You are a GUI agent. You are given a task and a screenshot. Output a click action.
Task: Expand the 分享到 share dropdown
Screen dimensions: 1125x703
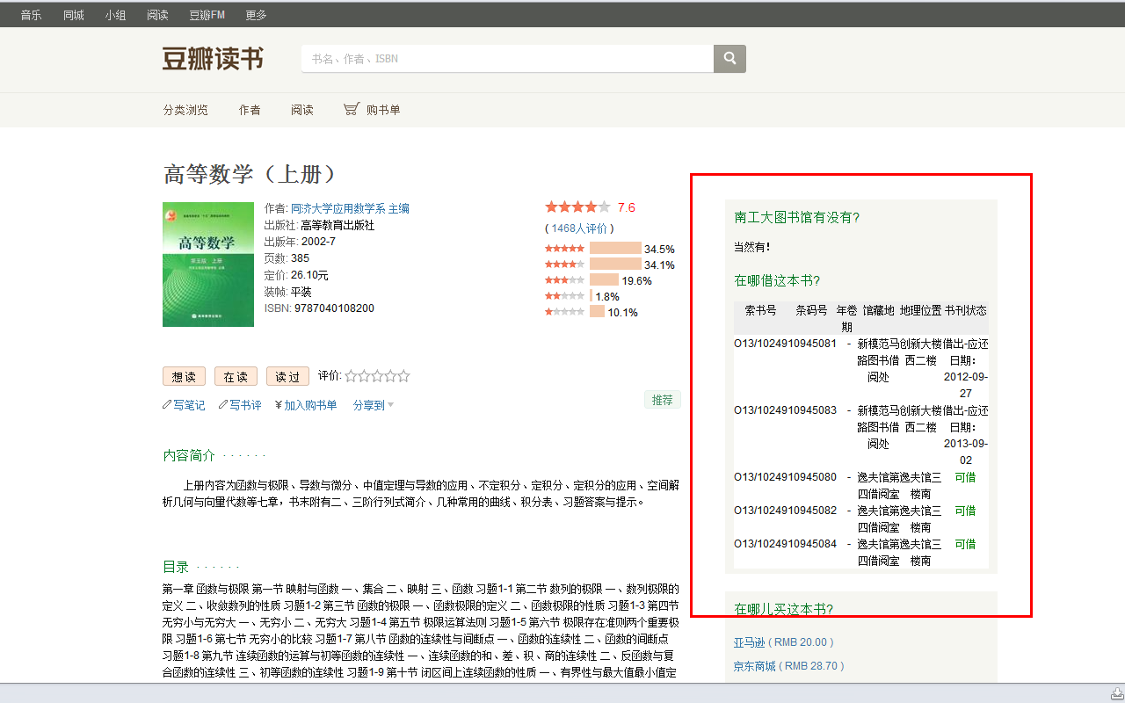(x=374, y=405)
